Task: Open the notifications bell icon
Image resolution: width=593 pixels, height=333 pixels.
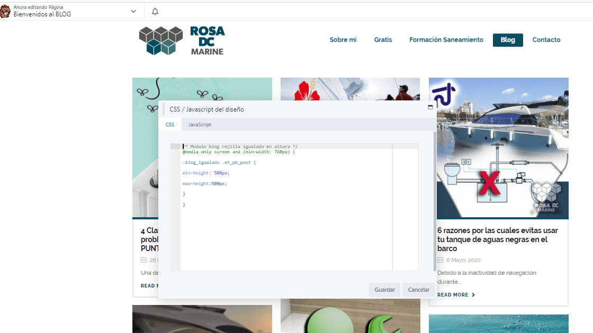Action: [x=155, y=12]
